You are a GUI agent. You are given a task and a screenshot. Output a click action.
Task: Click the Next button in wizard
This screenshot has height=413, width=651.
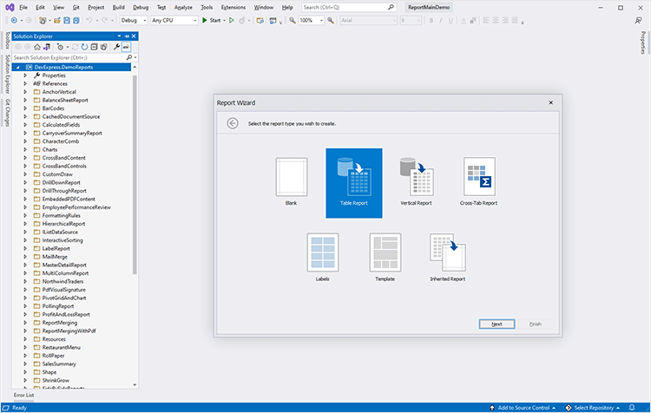(x=496, y=324)
